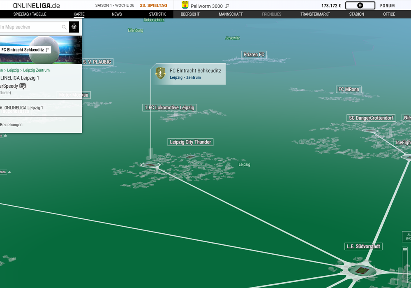The image size is (411, 288).
Task: Click the gold FC EIntracht Schkeuditz crest in the popup
Action: (160, 73)
